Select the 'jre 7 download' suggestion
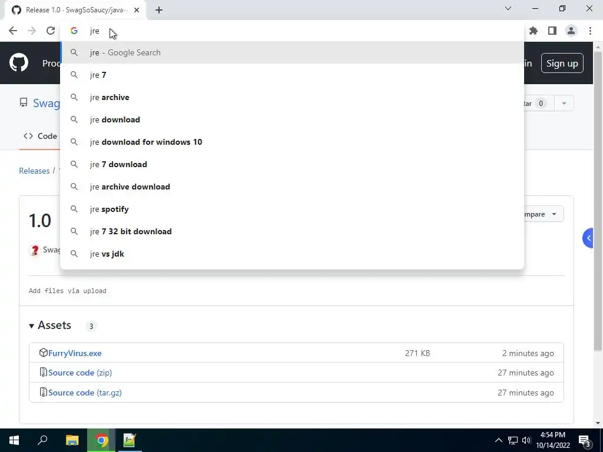This screenshot has height=452, width=603. [x=292, y=164]
